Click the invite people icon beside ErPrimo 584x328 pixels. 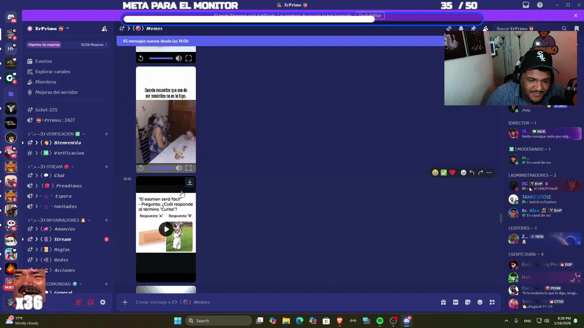[104, 28]
